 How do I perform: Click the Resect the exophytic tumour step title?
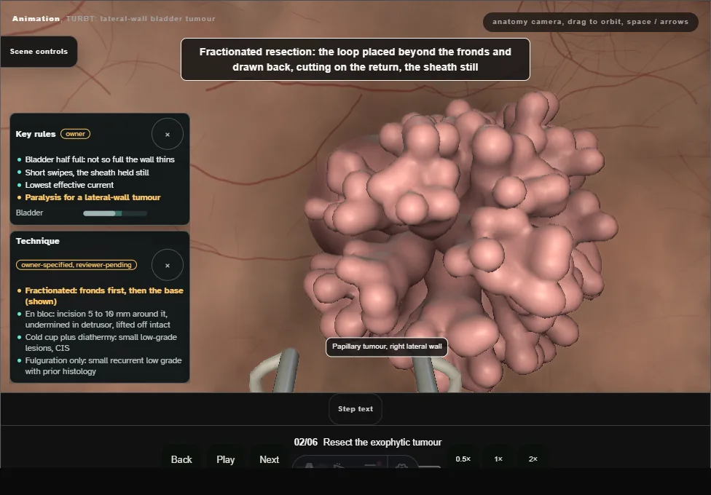[382, 443]
